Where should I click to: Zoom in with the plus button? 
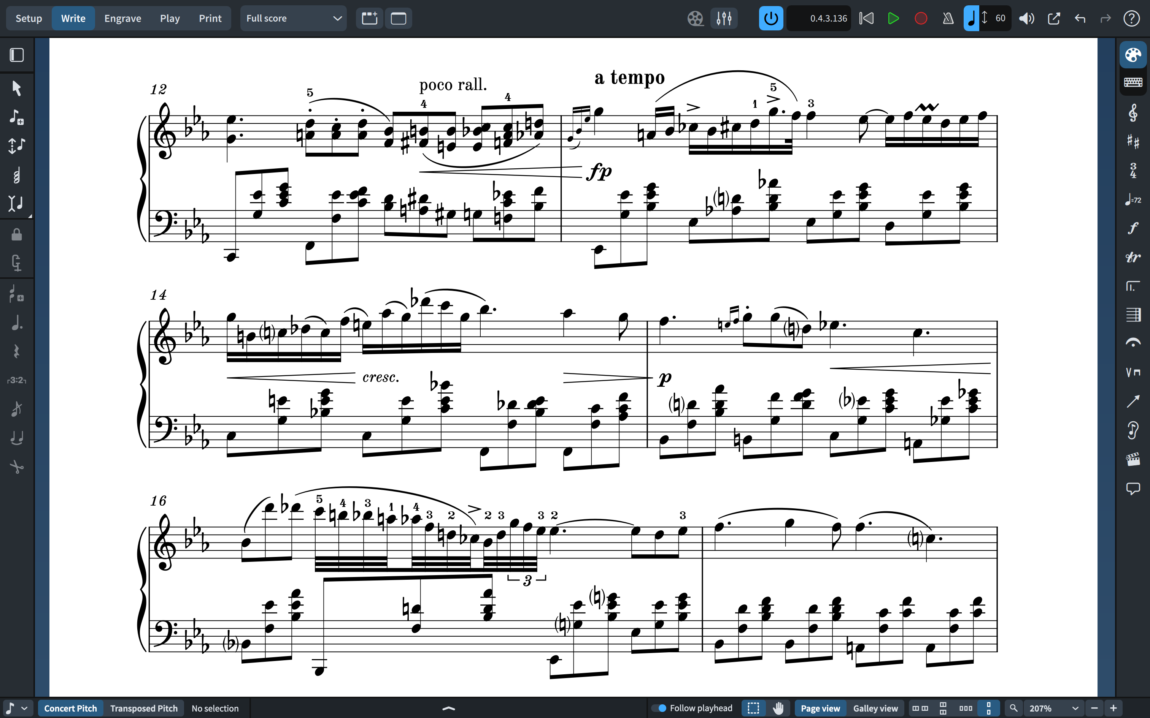1113,708
